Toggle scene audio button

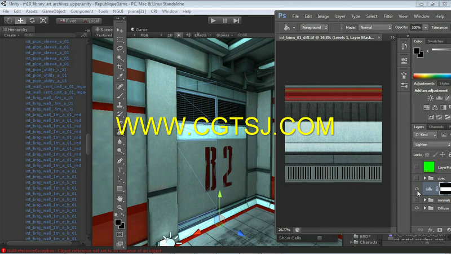pyautogui.click(x=188, y=35)
